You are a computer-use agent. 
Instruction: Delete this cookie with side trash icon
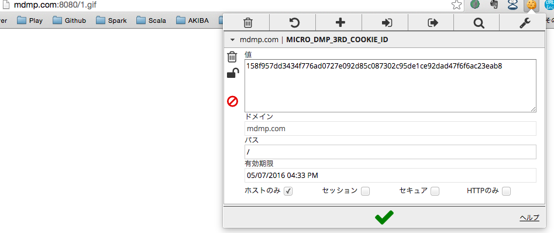[x=232, y=57]
